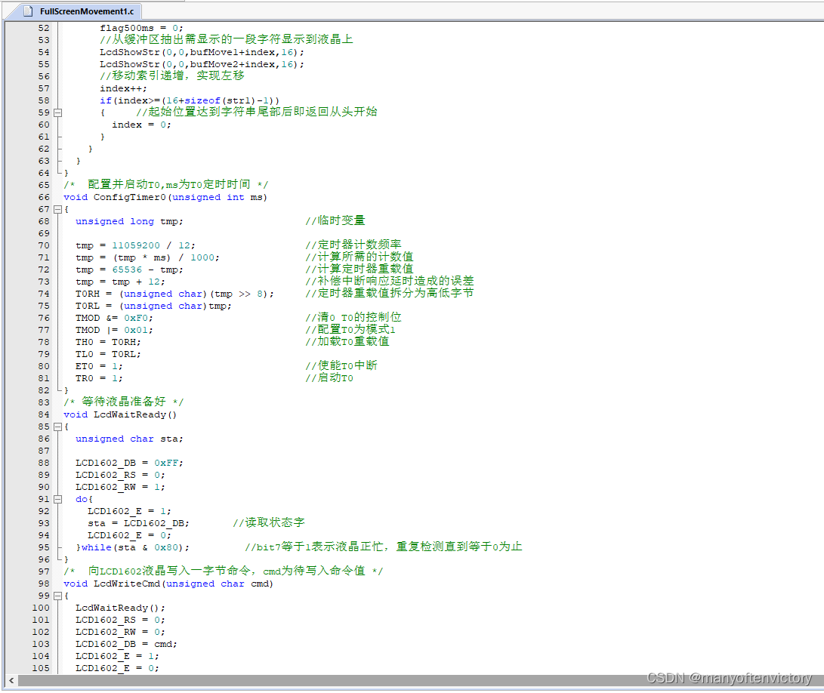Click the comment '//定时器计数频率'
Image resolution: width=824 pixels, height=693 pixels.
coord(353,245)
